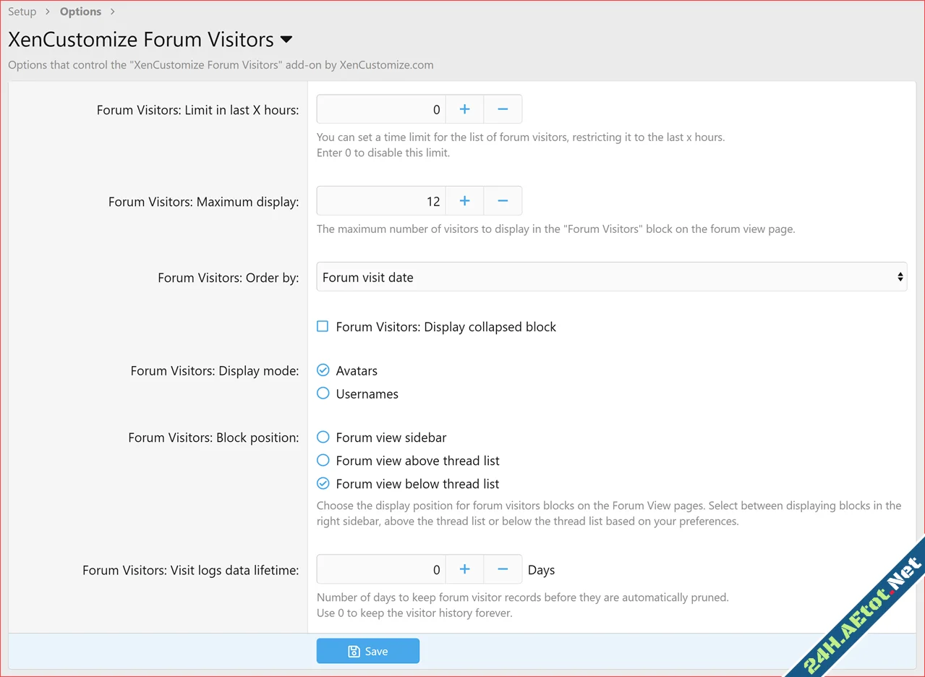Open the Options breadcrumb page
925x677 pixels.
pyautogui.click(x=80, y=11)
